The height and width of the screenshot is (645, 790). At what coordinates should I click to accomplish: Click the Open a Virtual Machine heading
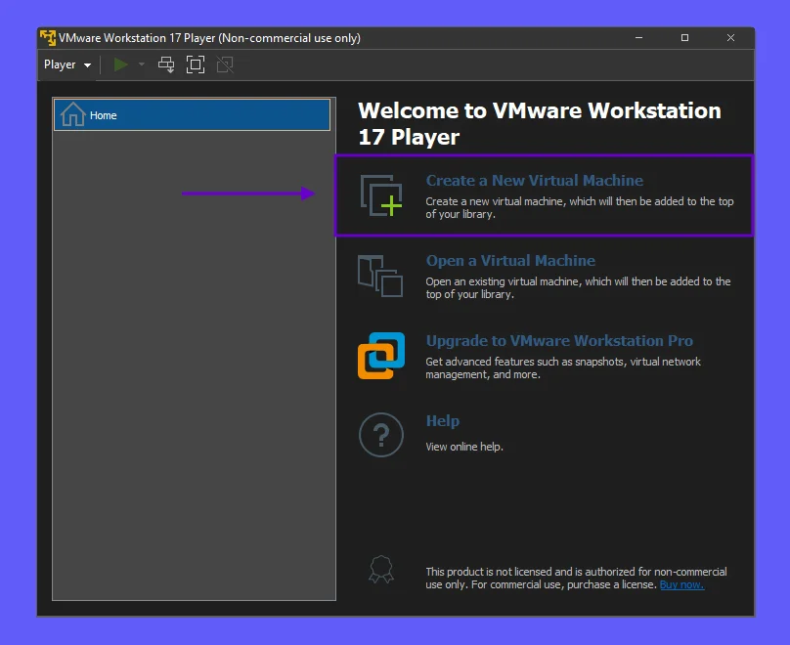[x=510, y=261]
